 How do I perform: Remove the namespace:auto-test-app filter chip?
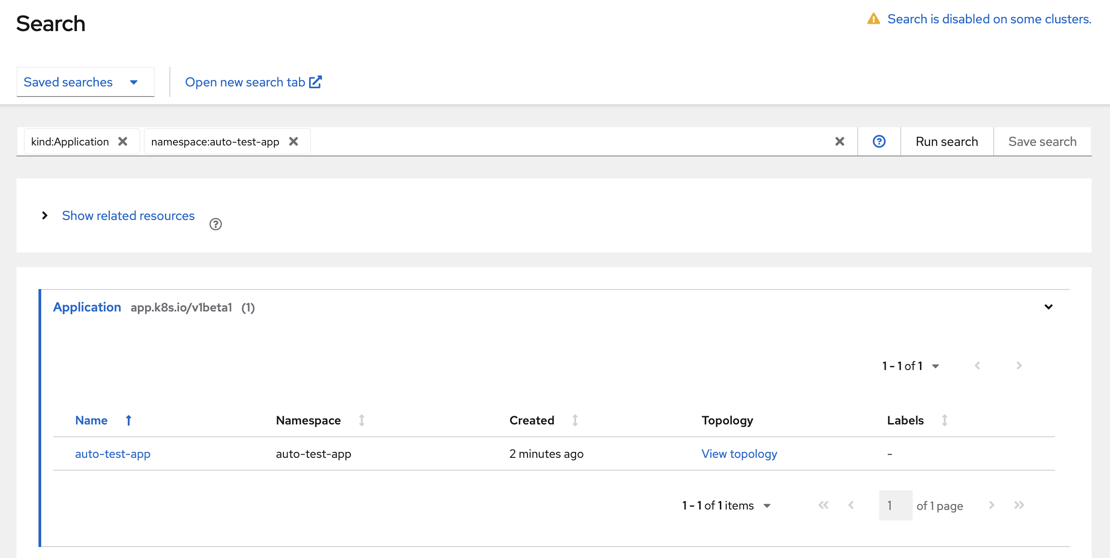click(294, 141)
